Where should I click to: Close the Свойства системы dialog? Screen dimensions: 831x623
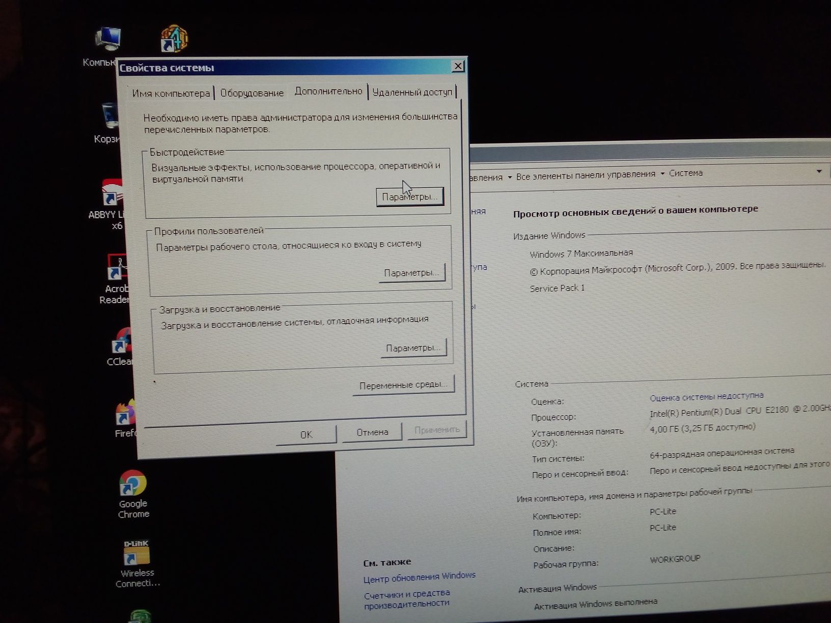458,66
